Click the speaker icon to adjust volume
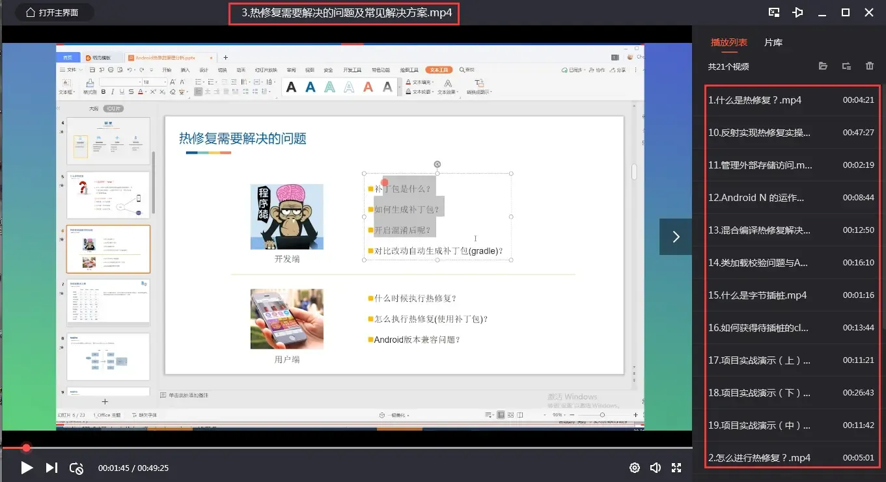 click(656, 468)
